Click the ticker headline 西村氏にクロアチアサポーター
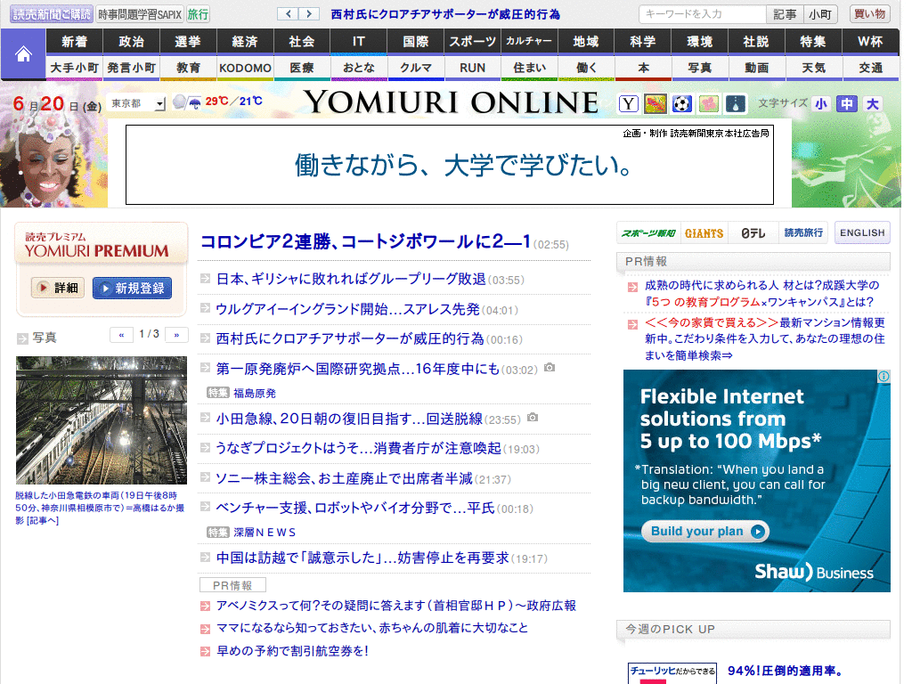 tap(445, 14)
